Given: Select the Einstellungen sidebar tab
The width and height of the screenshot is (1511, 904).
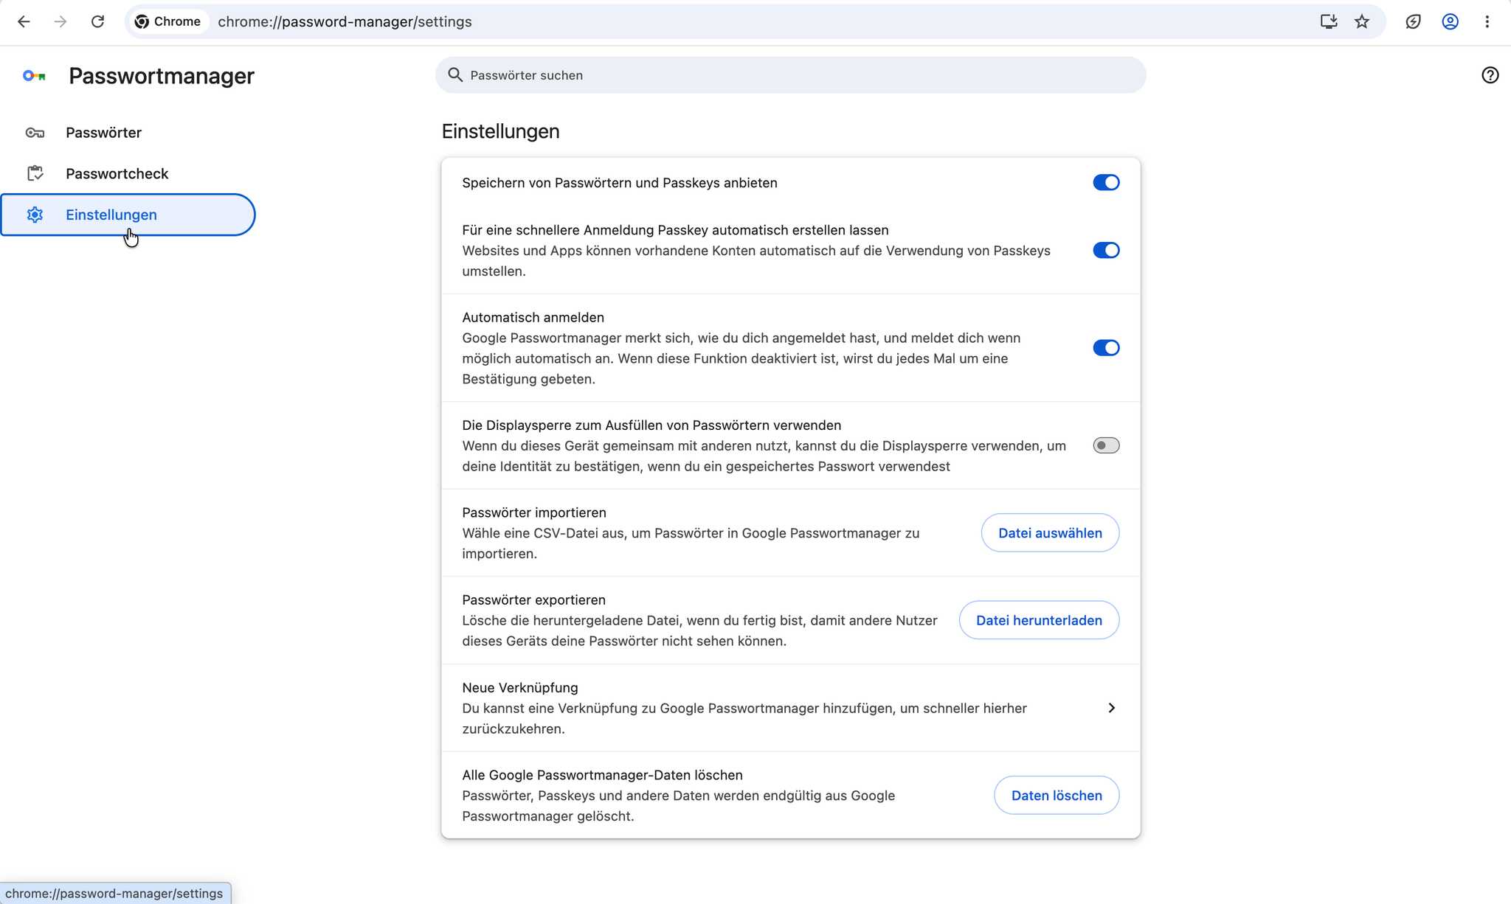Looking at the screenshot, I should [128, 215].
